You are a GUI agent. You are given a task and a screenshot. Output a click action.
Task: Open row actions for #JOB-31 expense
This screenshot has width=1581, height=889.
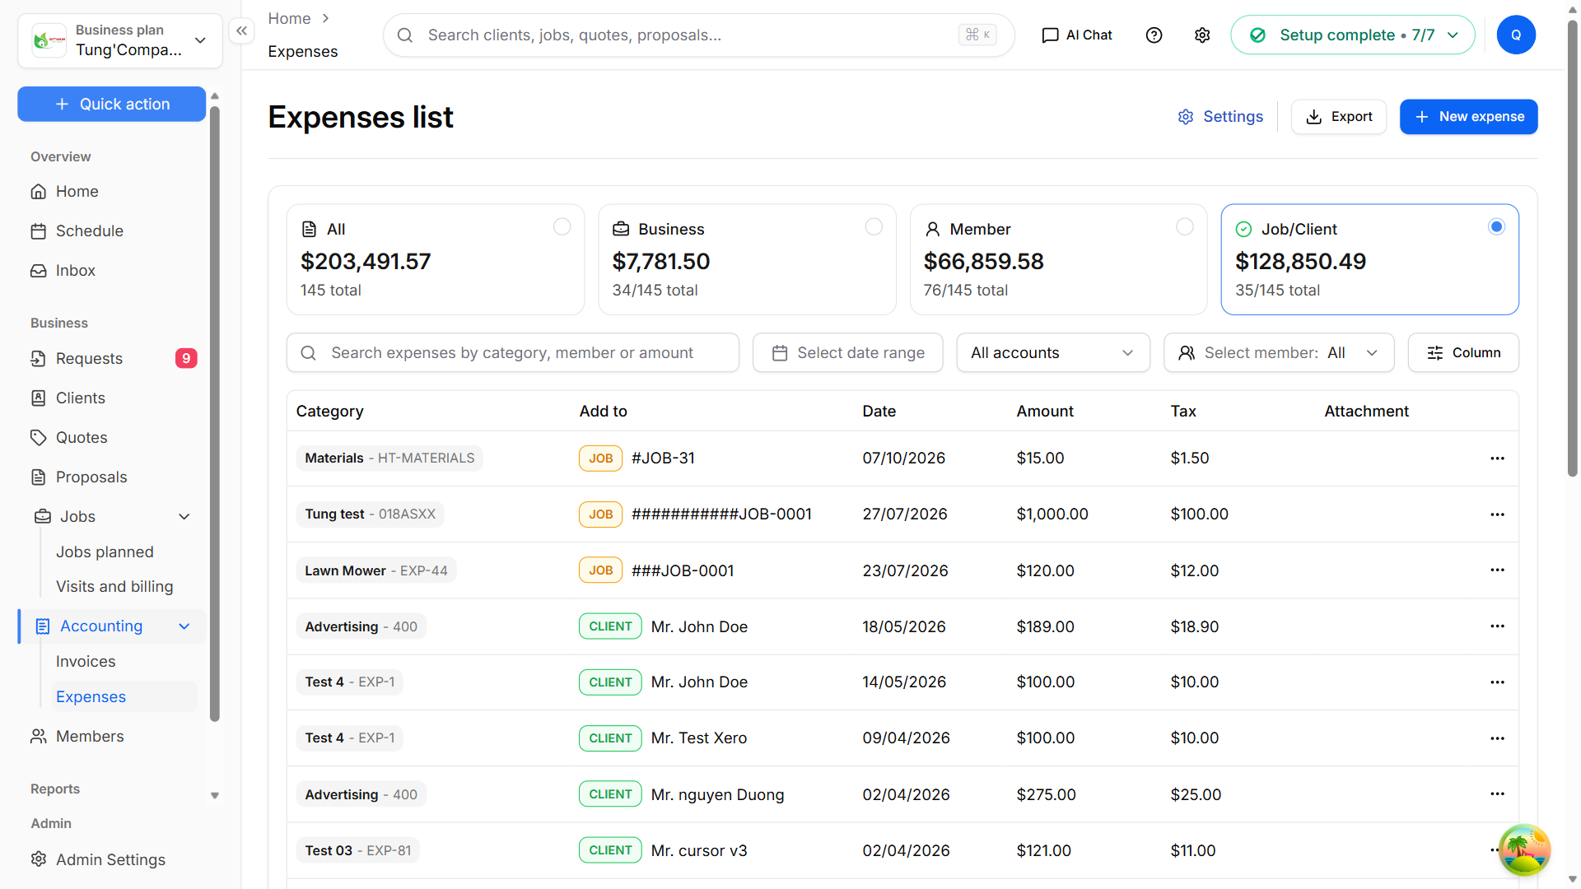pos(1497,458)
